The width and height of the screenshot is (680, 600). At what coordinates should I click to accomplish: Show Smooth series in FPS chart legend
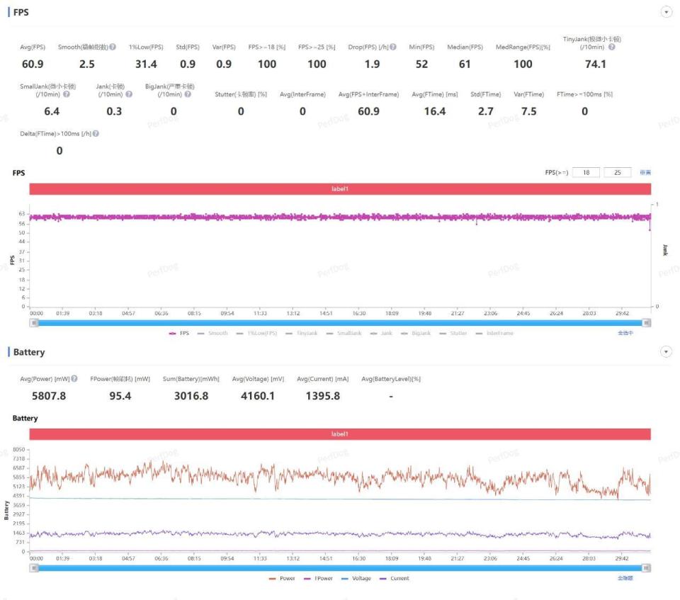(212, 333)
